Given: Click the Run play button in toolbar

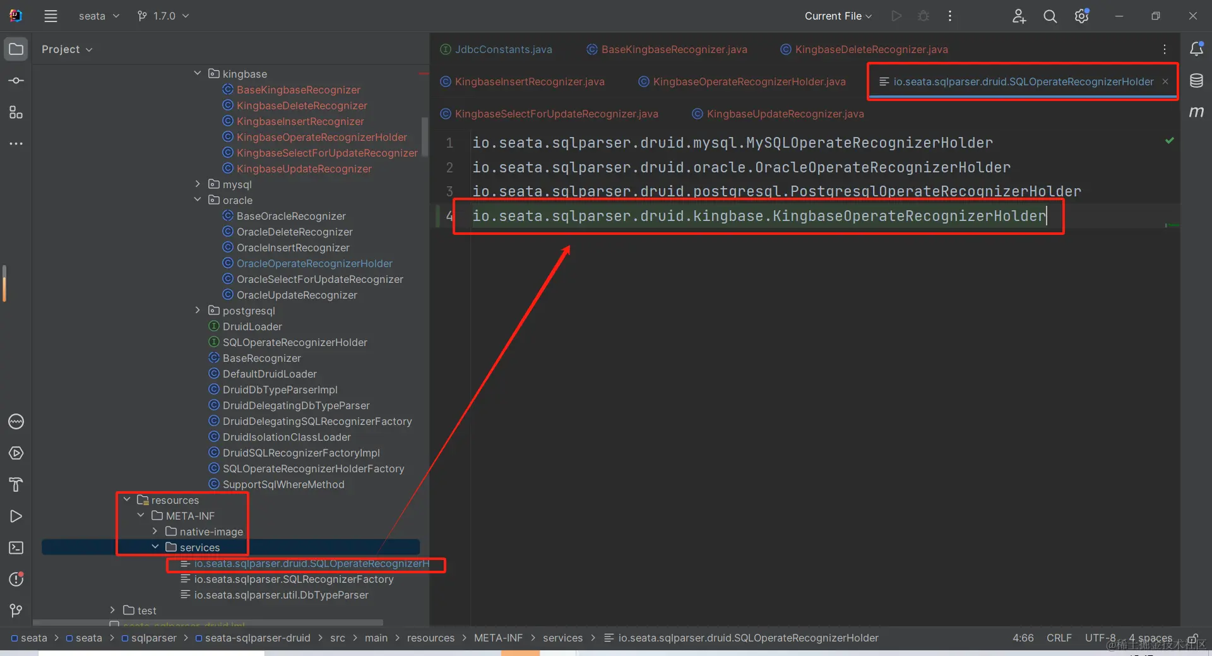Looking at the screenshot, I should (x=896, y=16).
